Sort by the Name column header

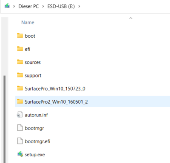(28, 22)
